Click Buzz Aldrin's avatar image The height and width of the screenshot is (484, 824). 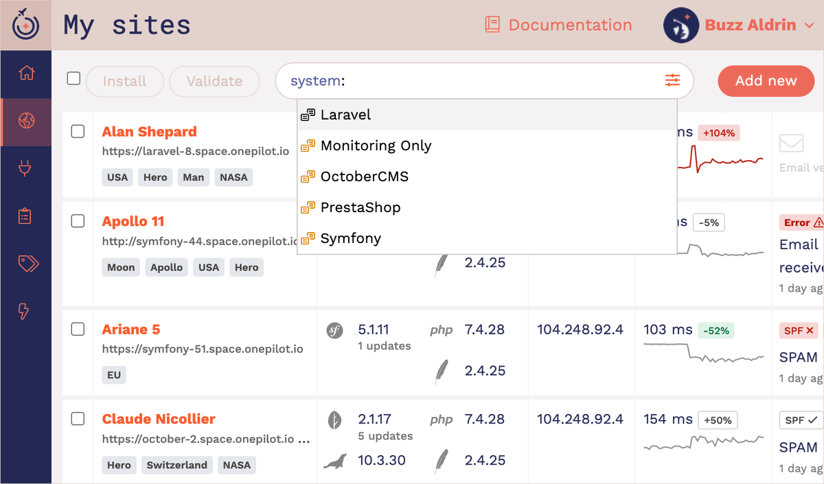point(681,25)
